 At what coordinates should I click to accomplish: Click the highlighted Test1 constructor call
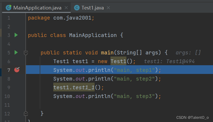point(118,61)
